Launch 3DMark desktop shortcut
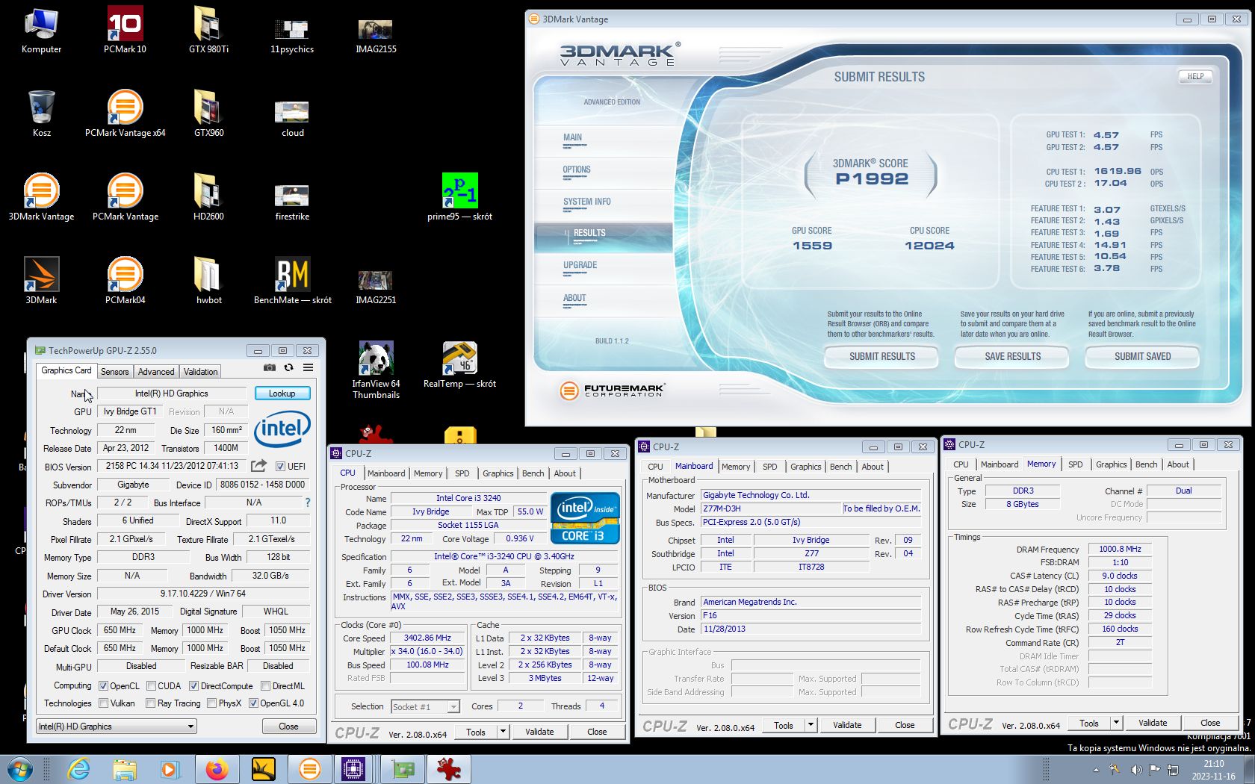The width and height of the screenshot is (1255, 784). 41,281
